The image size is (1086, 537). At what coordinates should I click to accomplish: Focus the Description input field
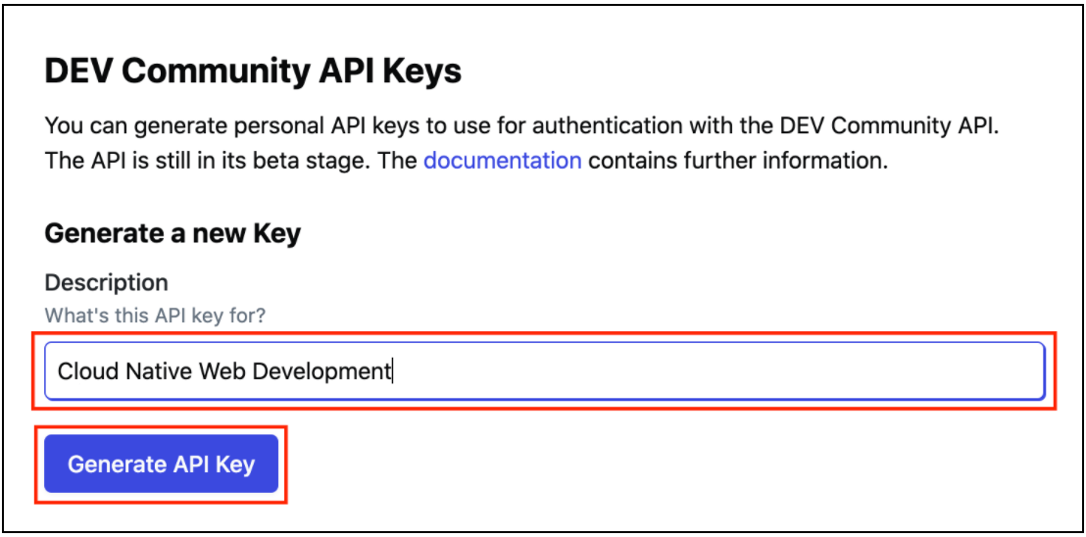tap(544, 371)
